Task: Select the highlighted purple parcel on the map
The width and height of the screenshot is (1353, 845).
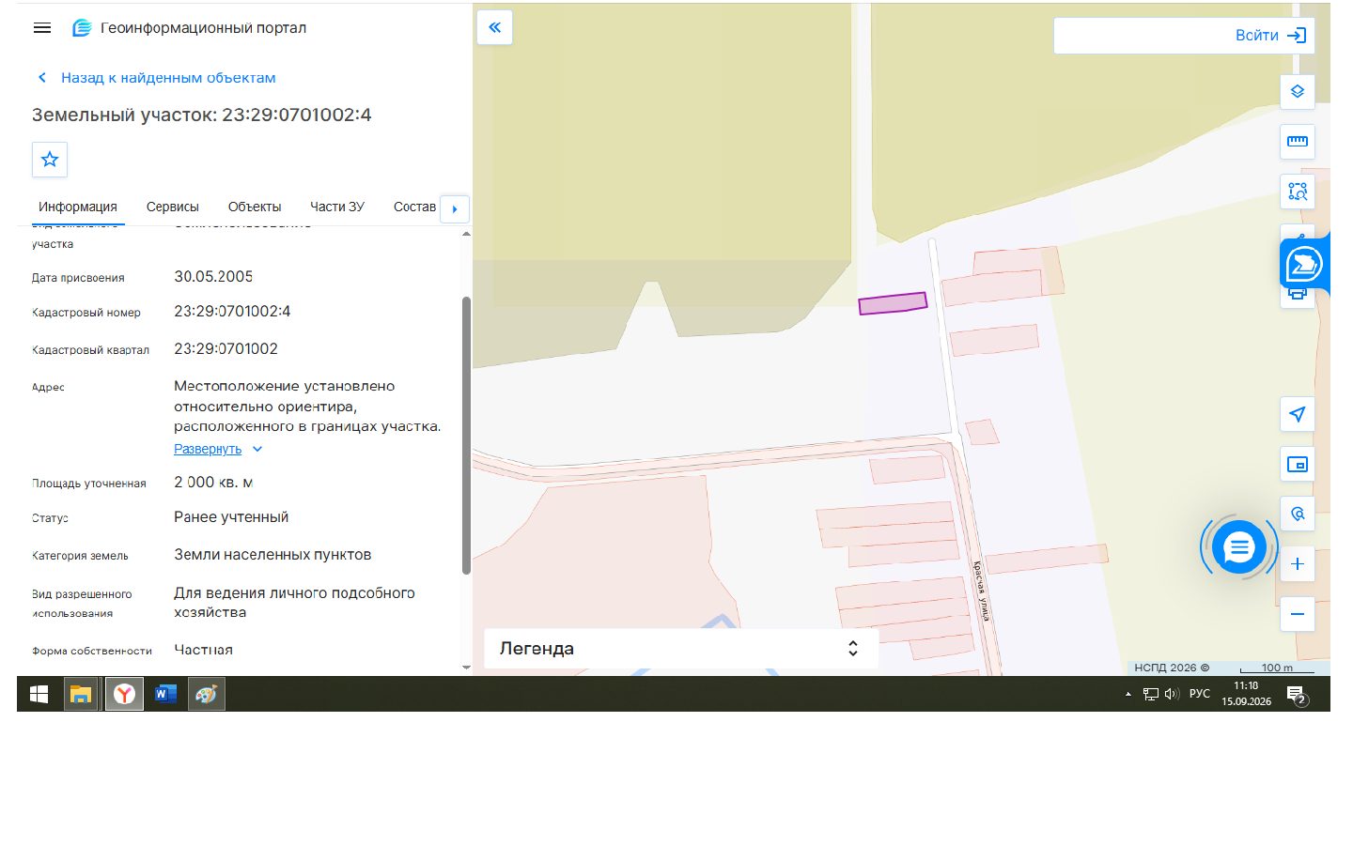Action: 893,303
